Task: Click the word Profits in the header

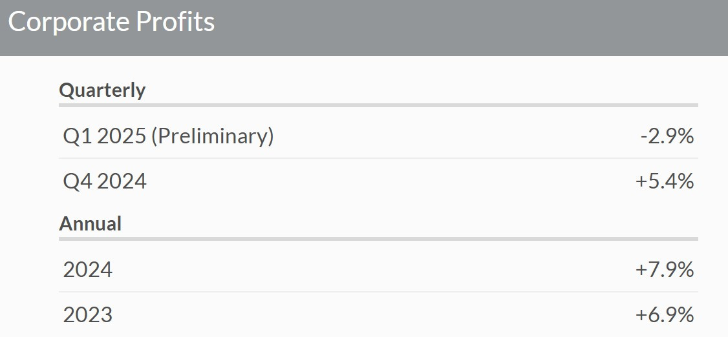Action: tap(175, 22)
